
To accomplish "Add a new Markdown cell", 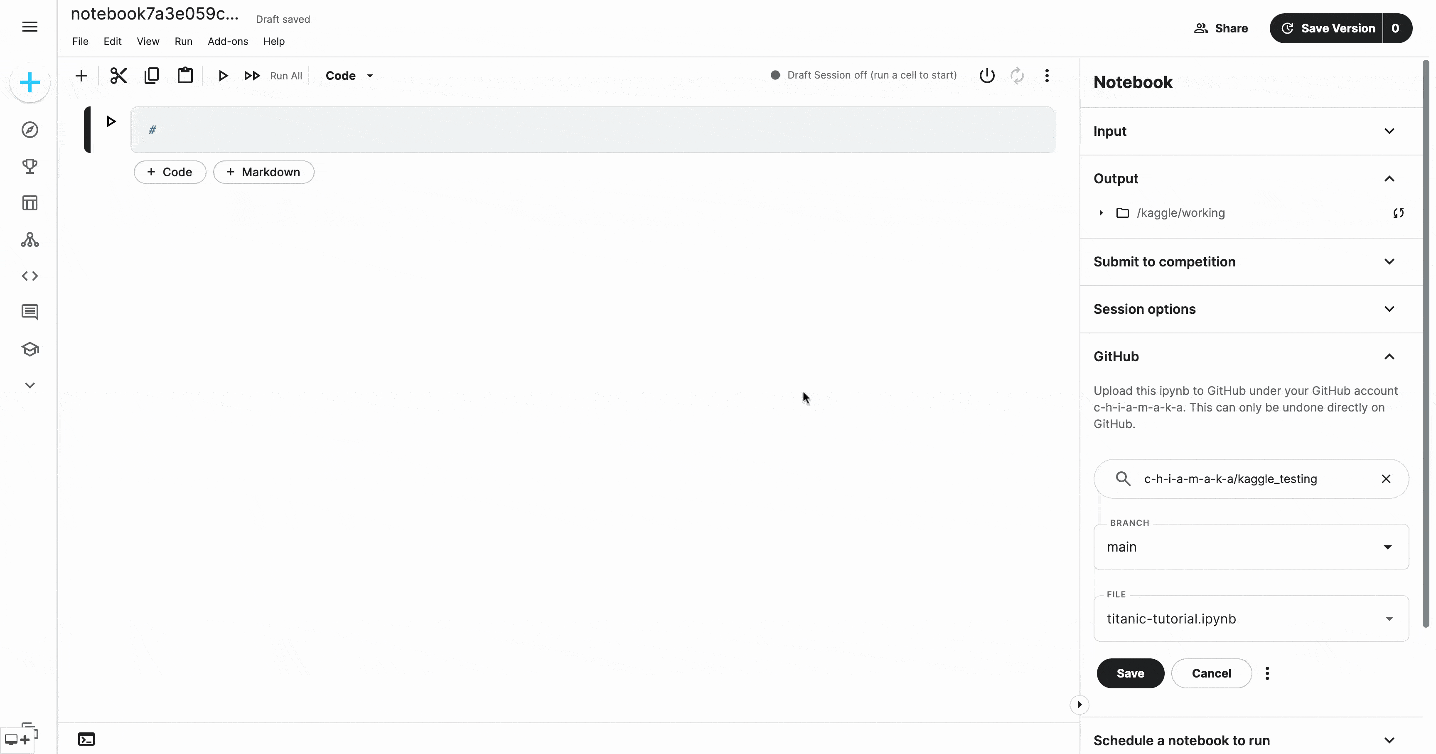I will tap(264, 172).
